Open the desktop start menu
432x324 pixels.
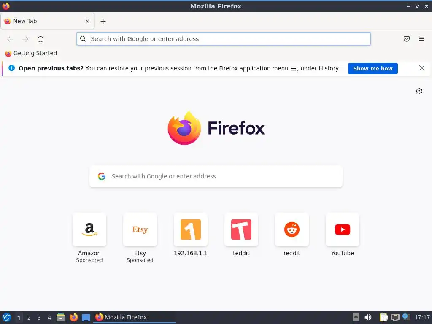point(7,317)
